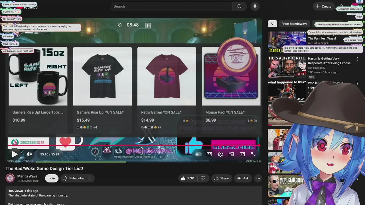The image size is (365, 205).
Task: Expand the Subscribed notification dropdown
Action: click(77, 178)
